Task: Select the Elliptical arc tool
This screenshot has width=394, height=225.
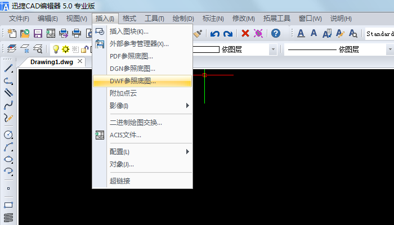Action: point(8,171)
